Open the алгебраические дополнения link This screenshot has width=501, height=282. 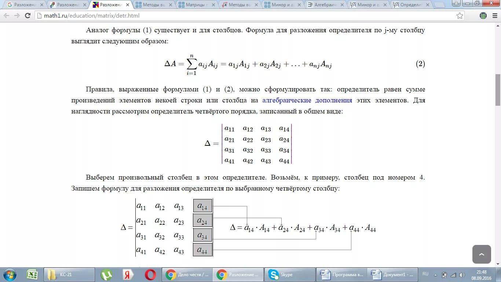click(x=307, y=100)
